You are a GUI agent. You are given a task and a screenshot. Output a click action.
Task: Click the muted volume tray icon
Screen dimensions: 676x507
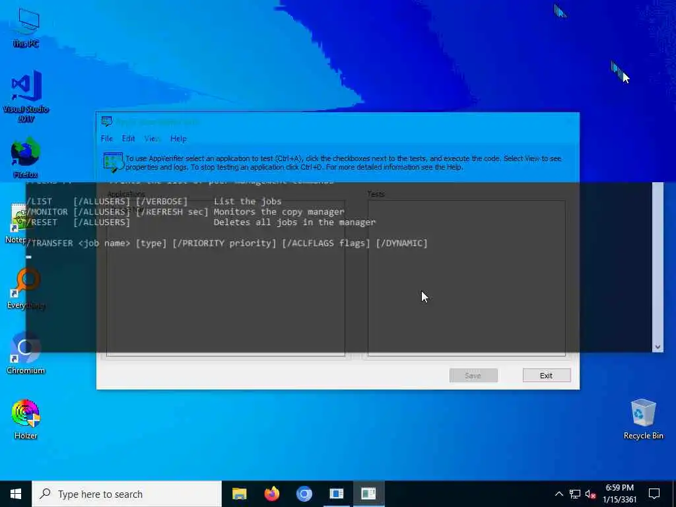(x=591, y=494)
